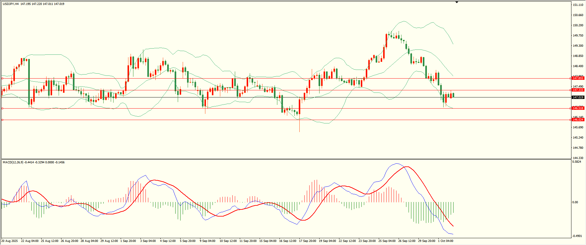The height and width of the screenshot is (245, 586).
Task: Click the -0.4901 MACD scale value
Action: [x=577, y=236]
